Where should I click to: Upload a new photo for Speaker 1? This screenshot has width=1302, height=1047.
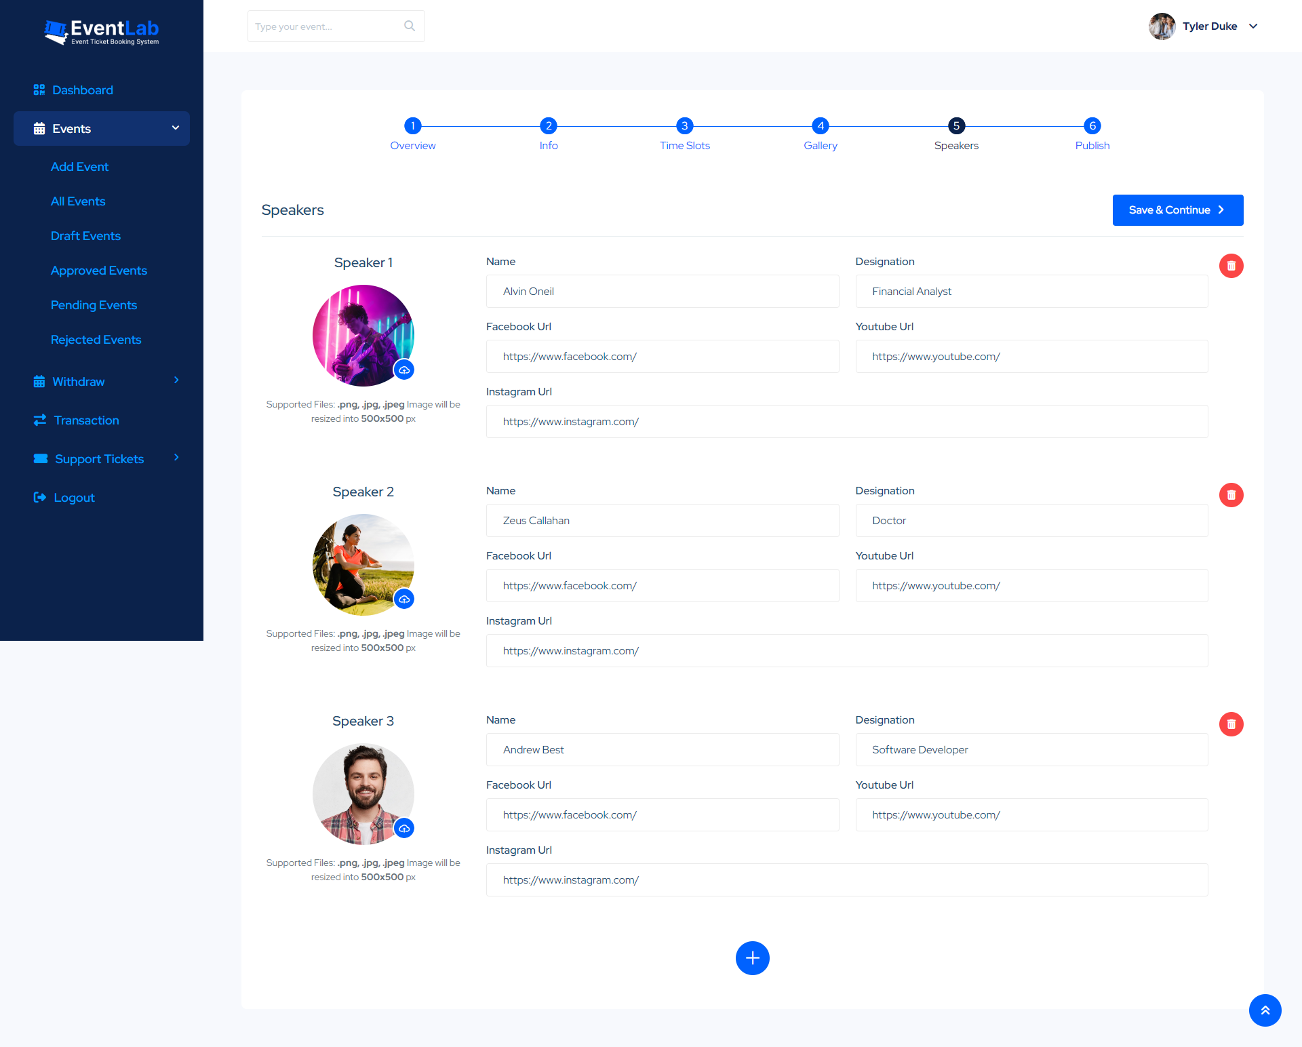404,370
